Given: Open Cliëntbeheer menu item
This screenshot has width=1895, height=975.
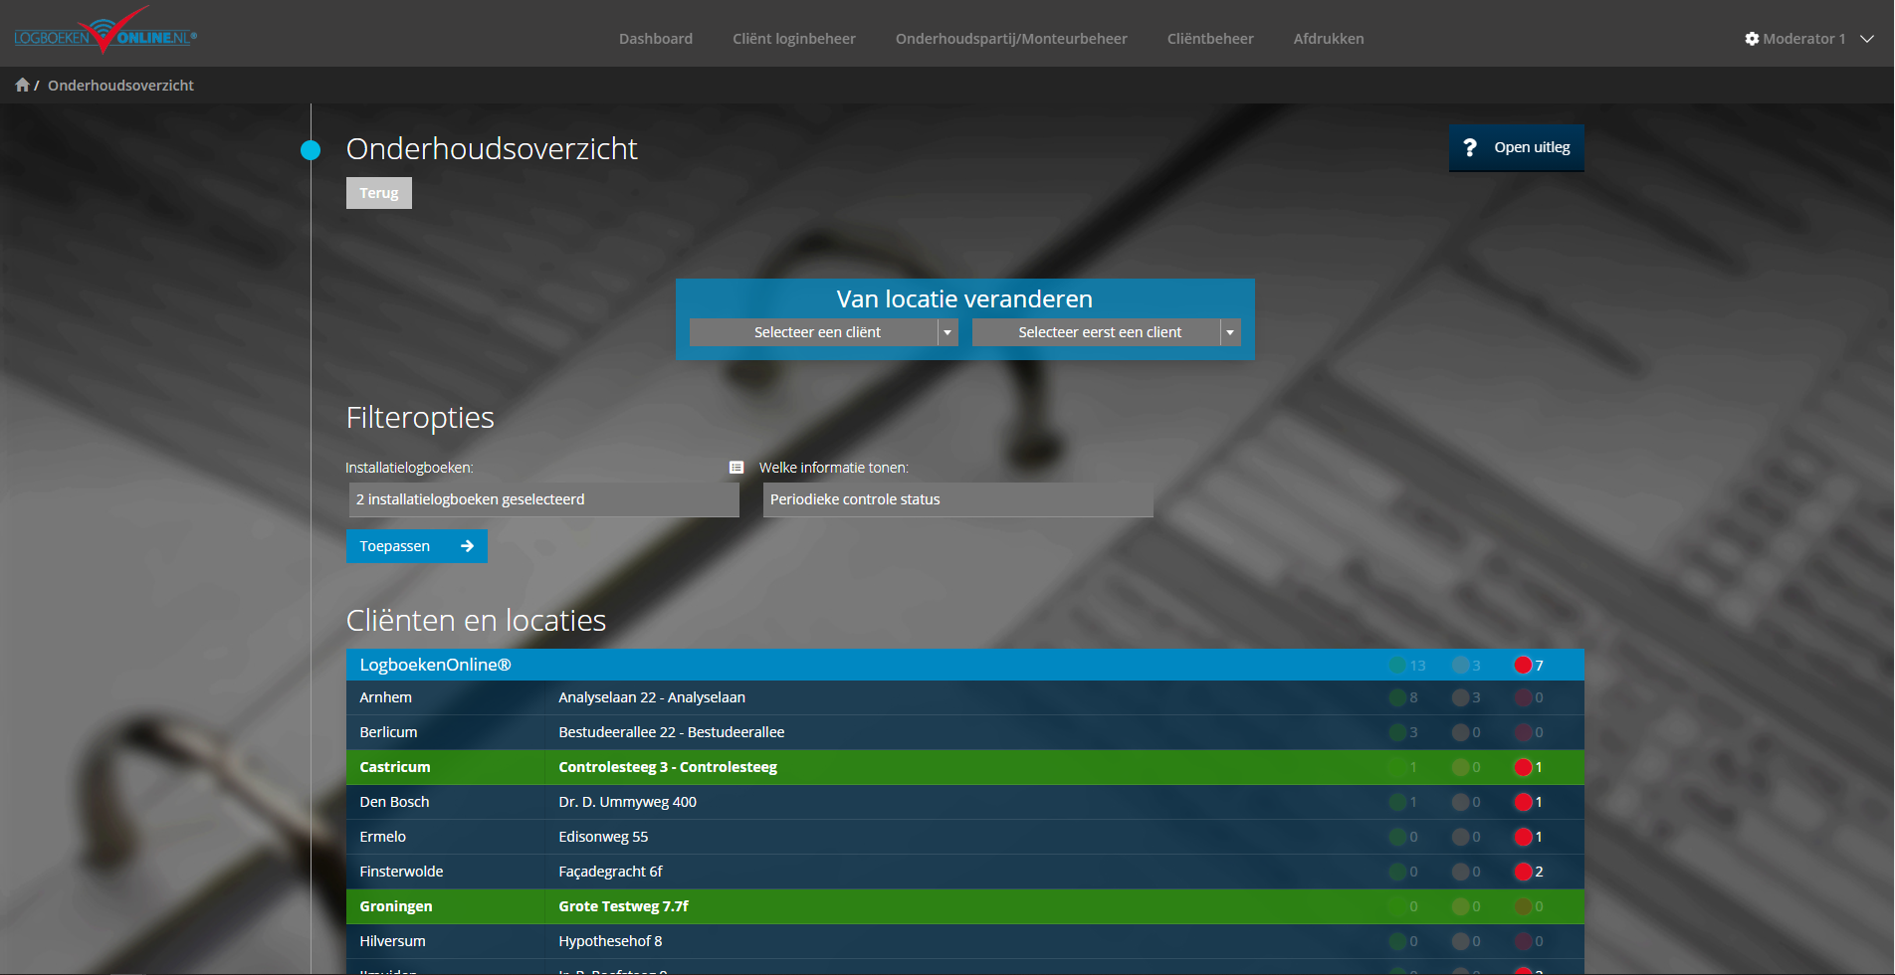Looking at the screenshot, I should (x=1210, y=39).
